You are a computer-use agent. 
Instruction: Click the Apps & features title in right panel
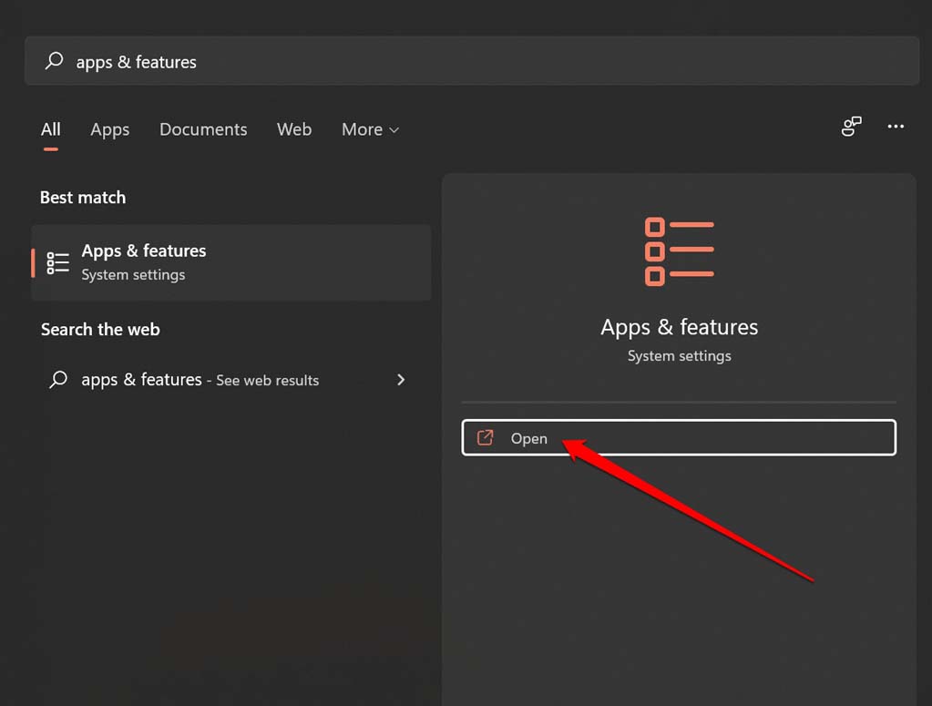(x=678, y=326)
